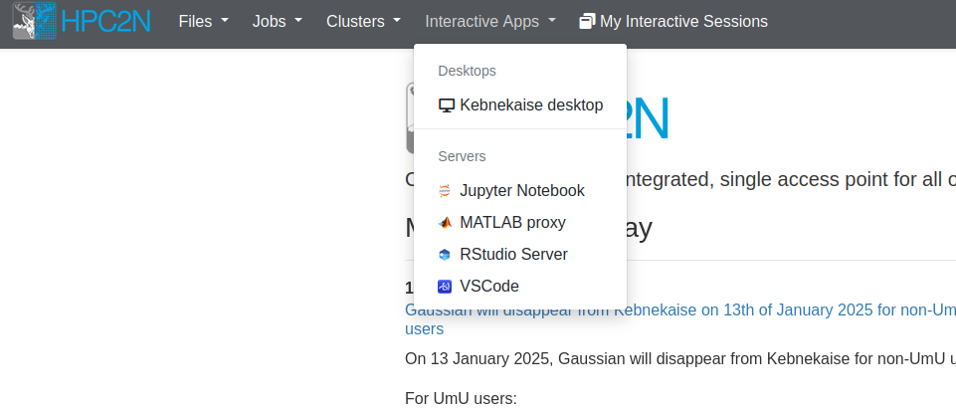Open the Files dropdown menu
956x410 pixels.
[x=204, y=21]
